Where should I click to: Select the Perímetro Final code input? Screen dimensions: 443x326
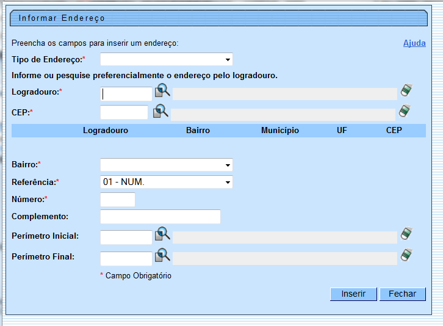click(126, 258)
